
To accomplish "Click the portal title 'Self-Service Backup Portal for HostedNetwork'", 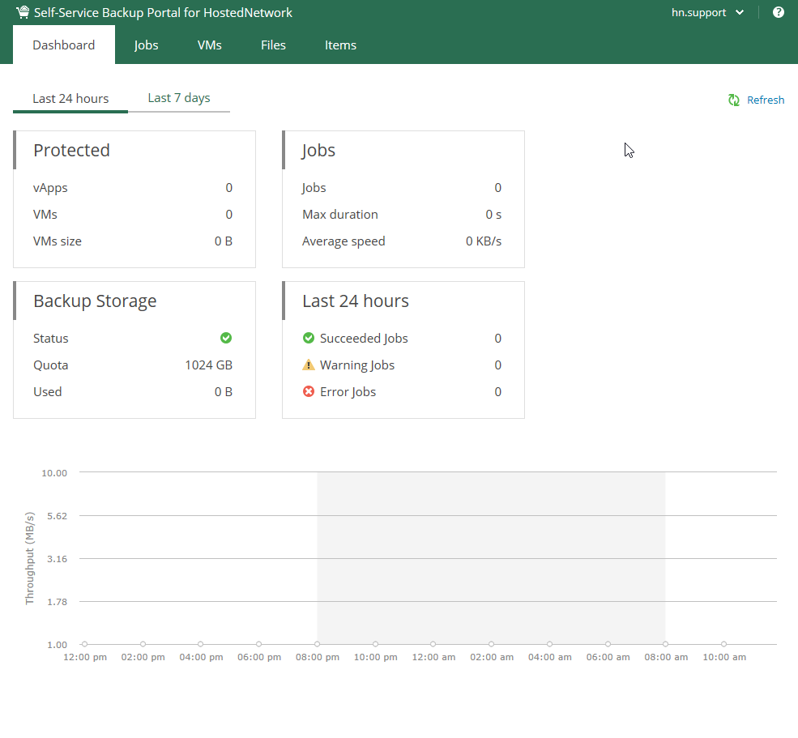I will coord(163,13).
